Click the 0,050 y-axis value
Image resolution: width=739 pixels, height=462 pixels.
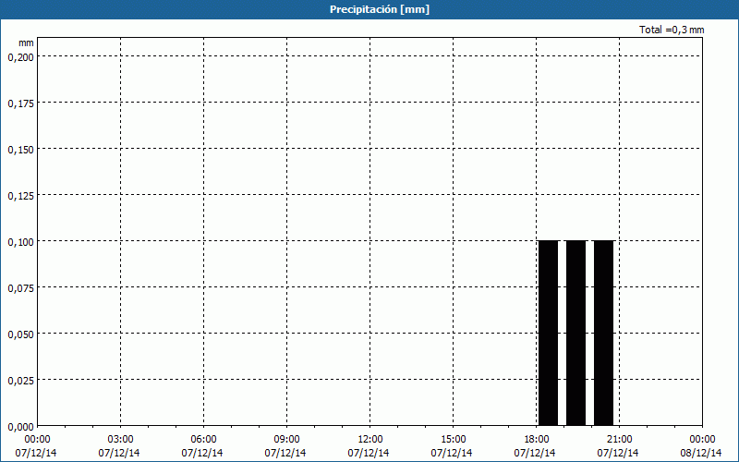point(20,334)
